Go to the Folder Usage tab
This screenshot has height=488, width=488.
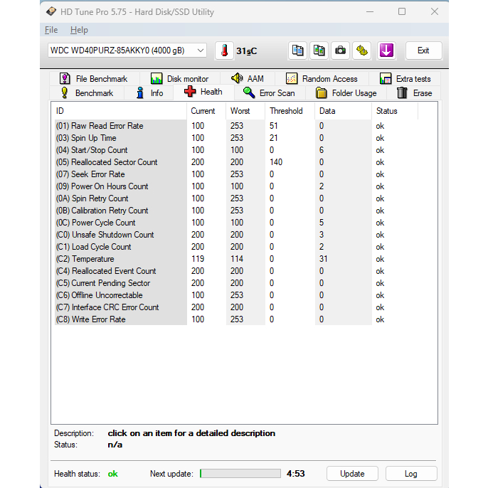pyautogui.click(x=346, y=93)
